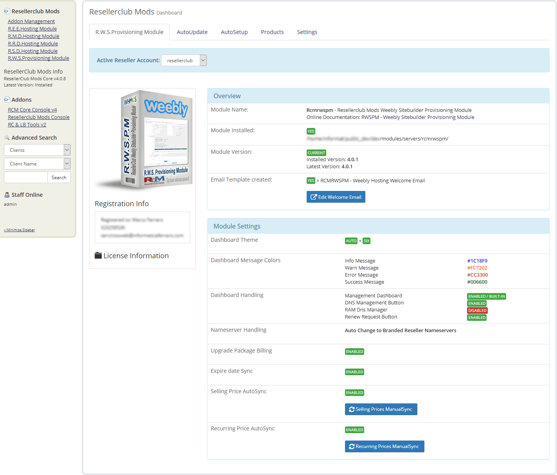Open R.E.E.Hosting Module link

32,29
